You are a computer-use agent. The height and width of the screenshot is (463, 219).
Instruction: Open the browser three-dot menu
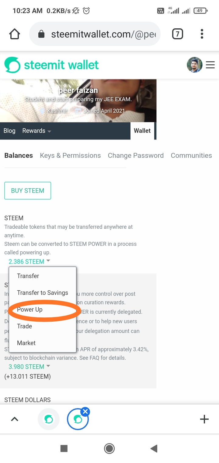coord(202,34)
